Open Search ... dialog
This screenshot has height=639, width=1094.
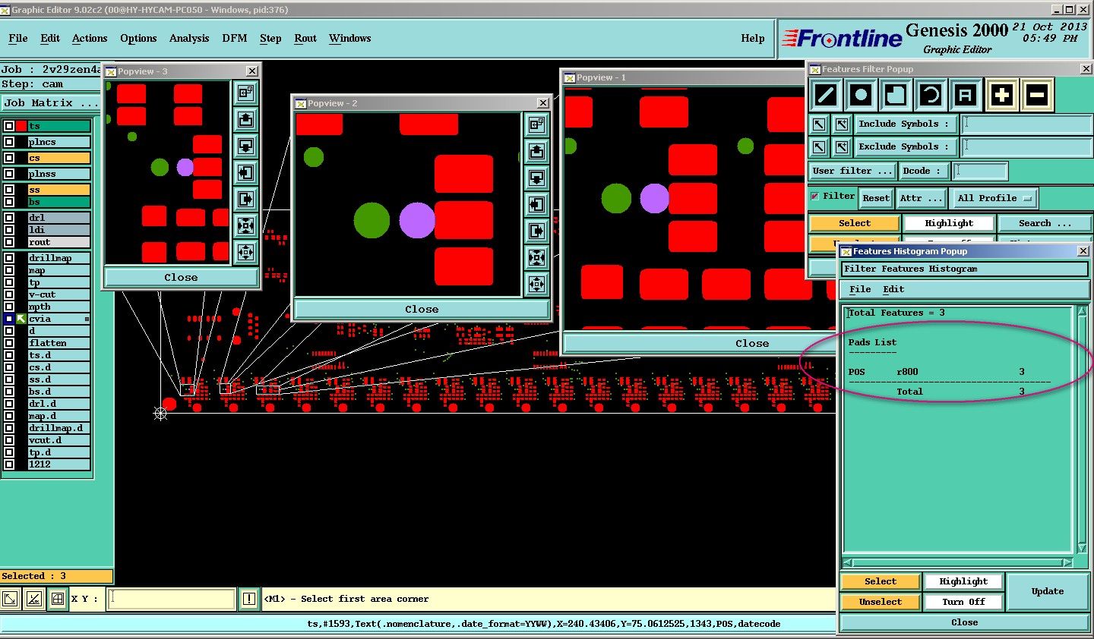(1045, 223)
